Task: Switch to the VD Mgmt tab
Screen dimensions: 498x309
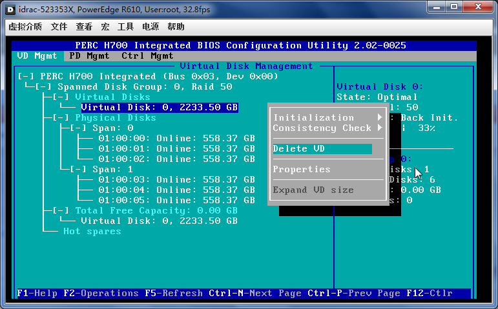Action: [37, 56]
